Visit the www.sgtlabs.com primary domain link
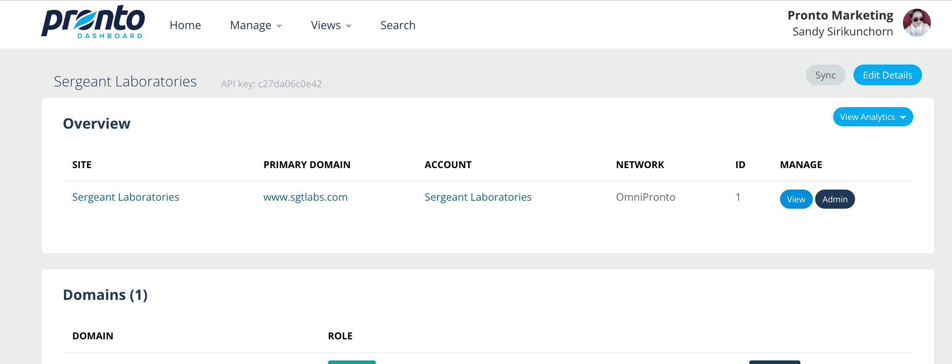Image resolution: width=952 pixels, height=364 pixels. click(305, 197)
